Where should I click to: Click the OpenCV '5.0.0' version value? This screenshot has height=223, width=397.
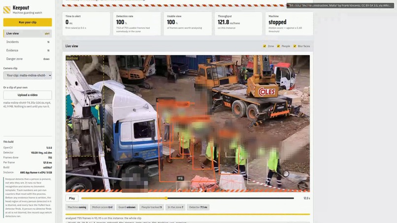pos(49,148)
